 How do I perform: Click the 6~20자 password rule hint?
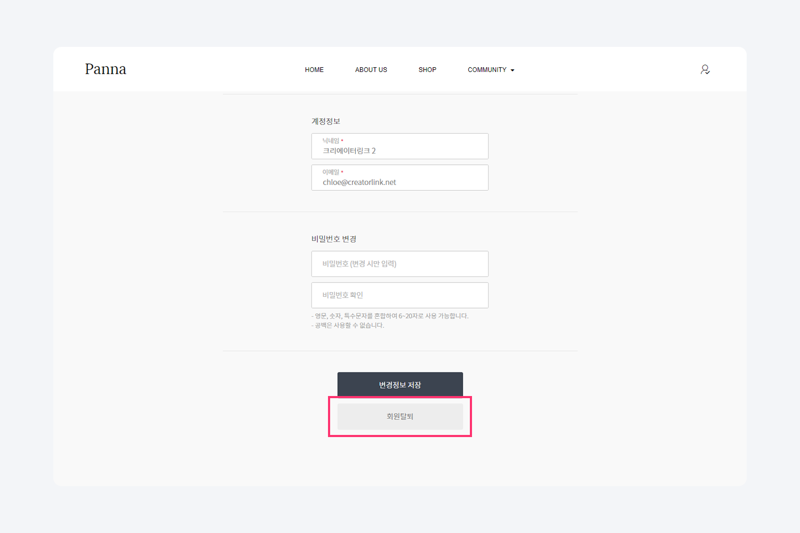coord(390,316)
